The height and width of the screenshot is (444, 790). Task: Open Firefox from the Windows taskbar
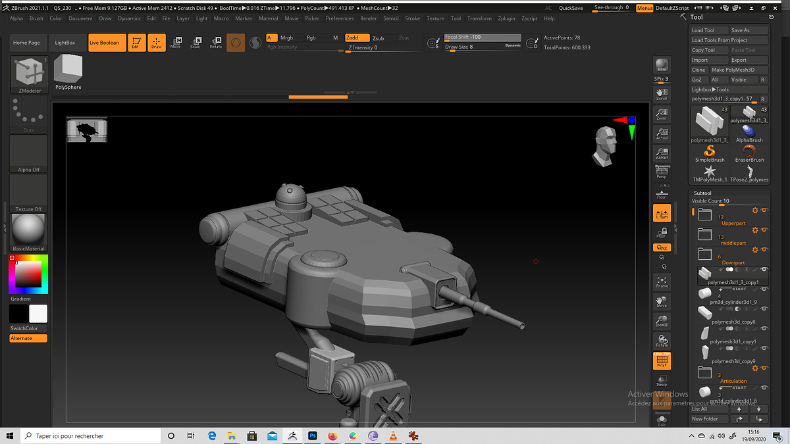332,435
